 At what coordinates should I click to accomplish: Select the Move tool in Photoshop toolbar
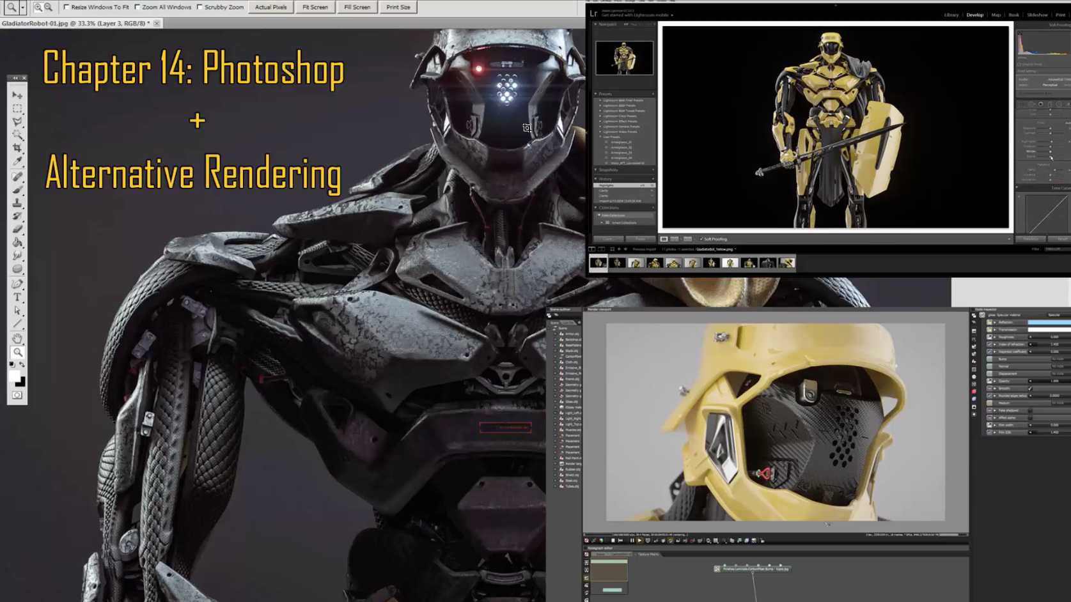[x=17, y=95]
